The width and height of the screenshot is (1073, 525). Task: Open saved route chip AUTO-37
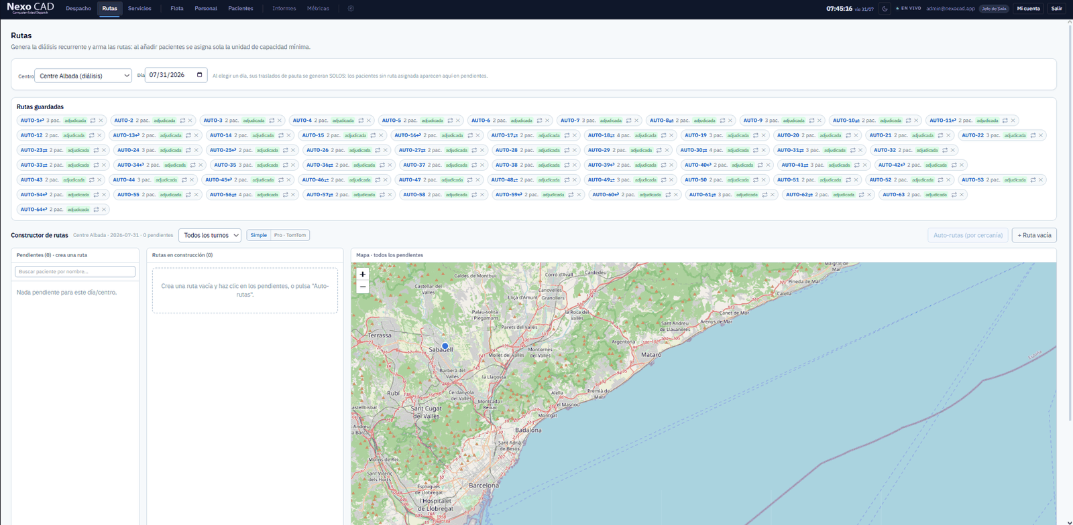coord(443,165)
